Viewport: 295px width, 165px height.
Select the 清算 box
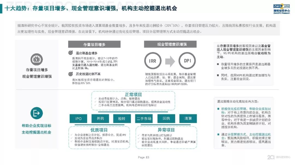[x=188, y=119]
